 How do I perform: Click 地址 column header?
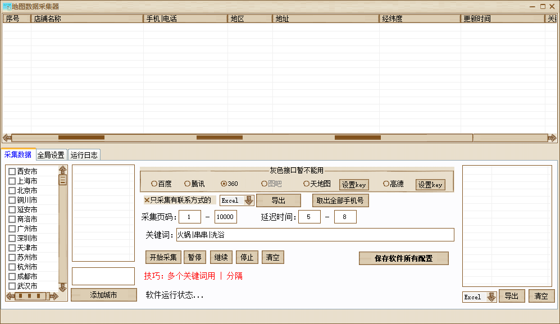[x=326, y=19]
